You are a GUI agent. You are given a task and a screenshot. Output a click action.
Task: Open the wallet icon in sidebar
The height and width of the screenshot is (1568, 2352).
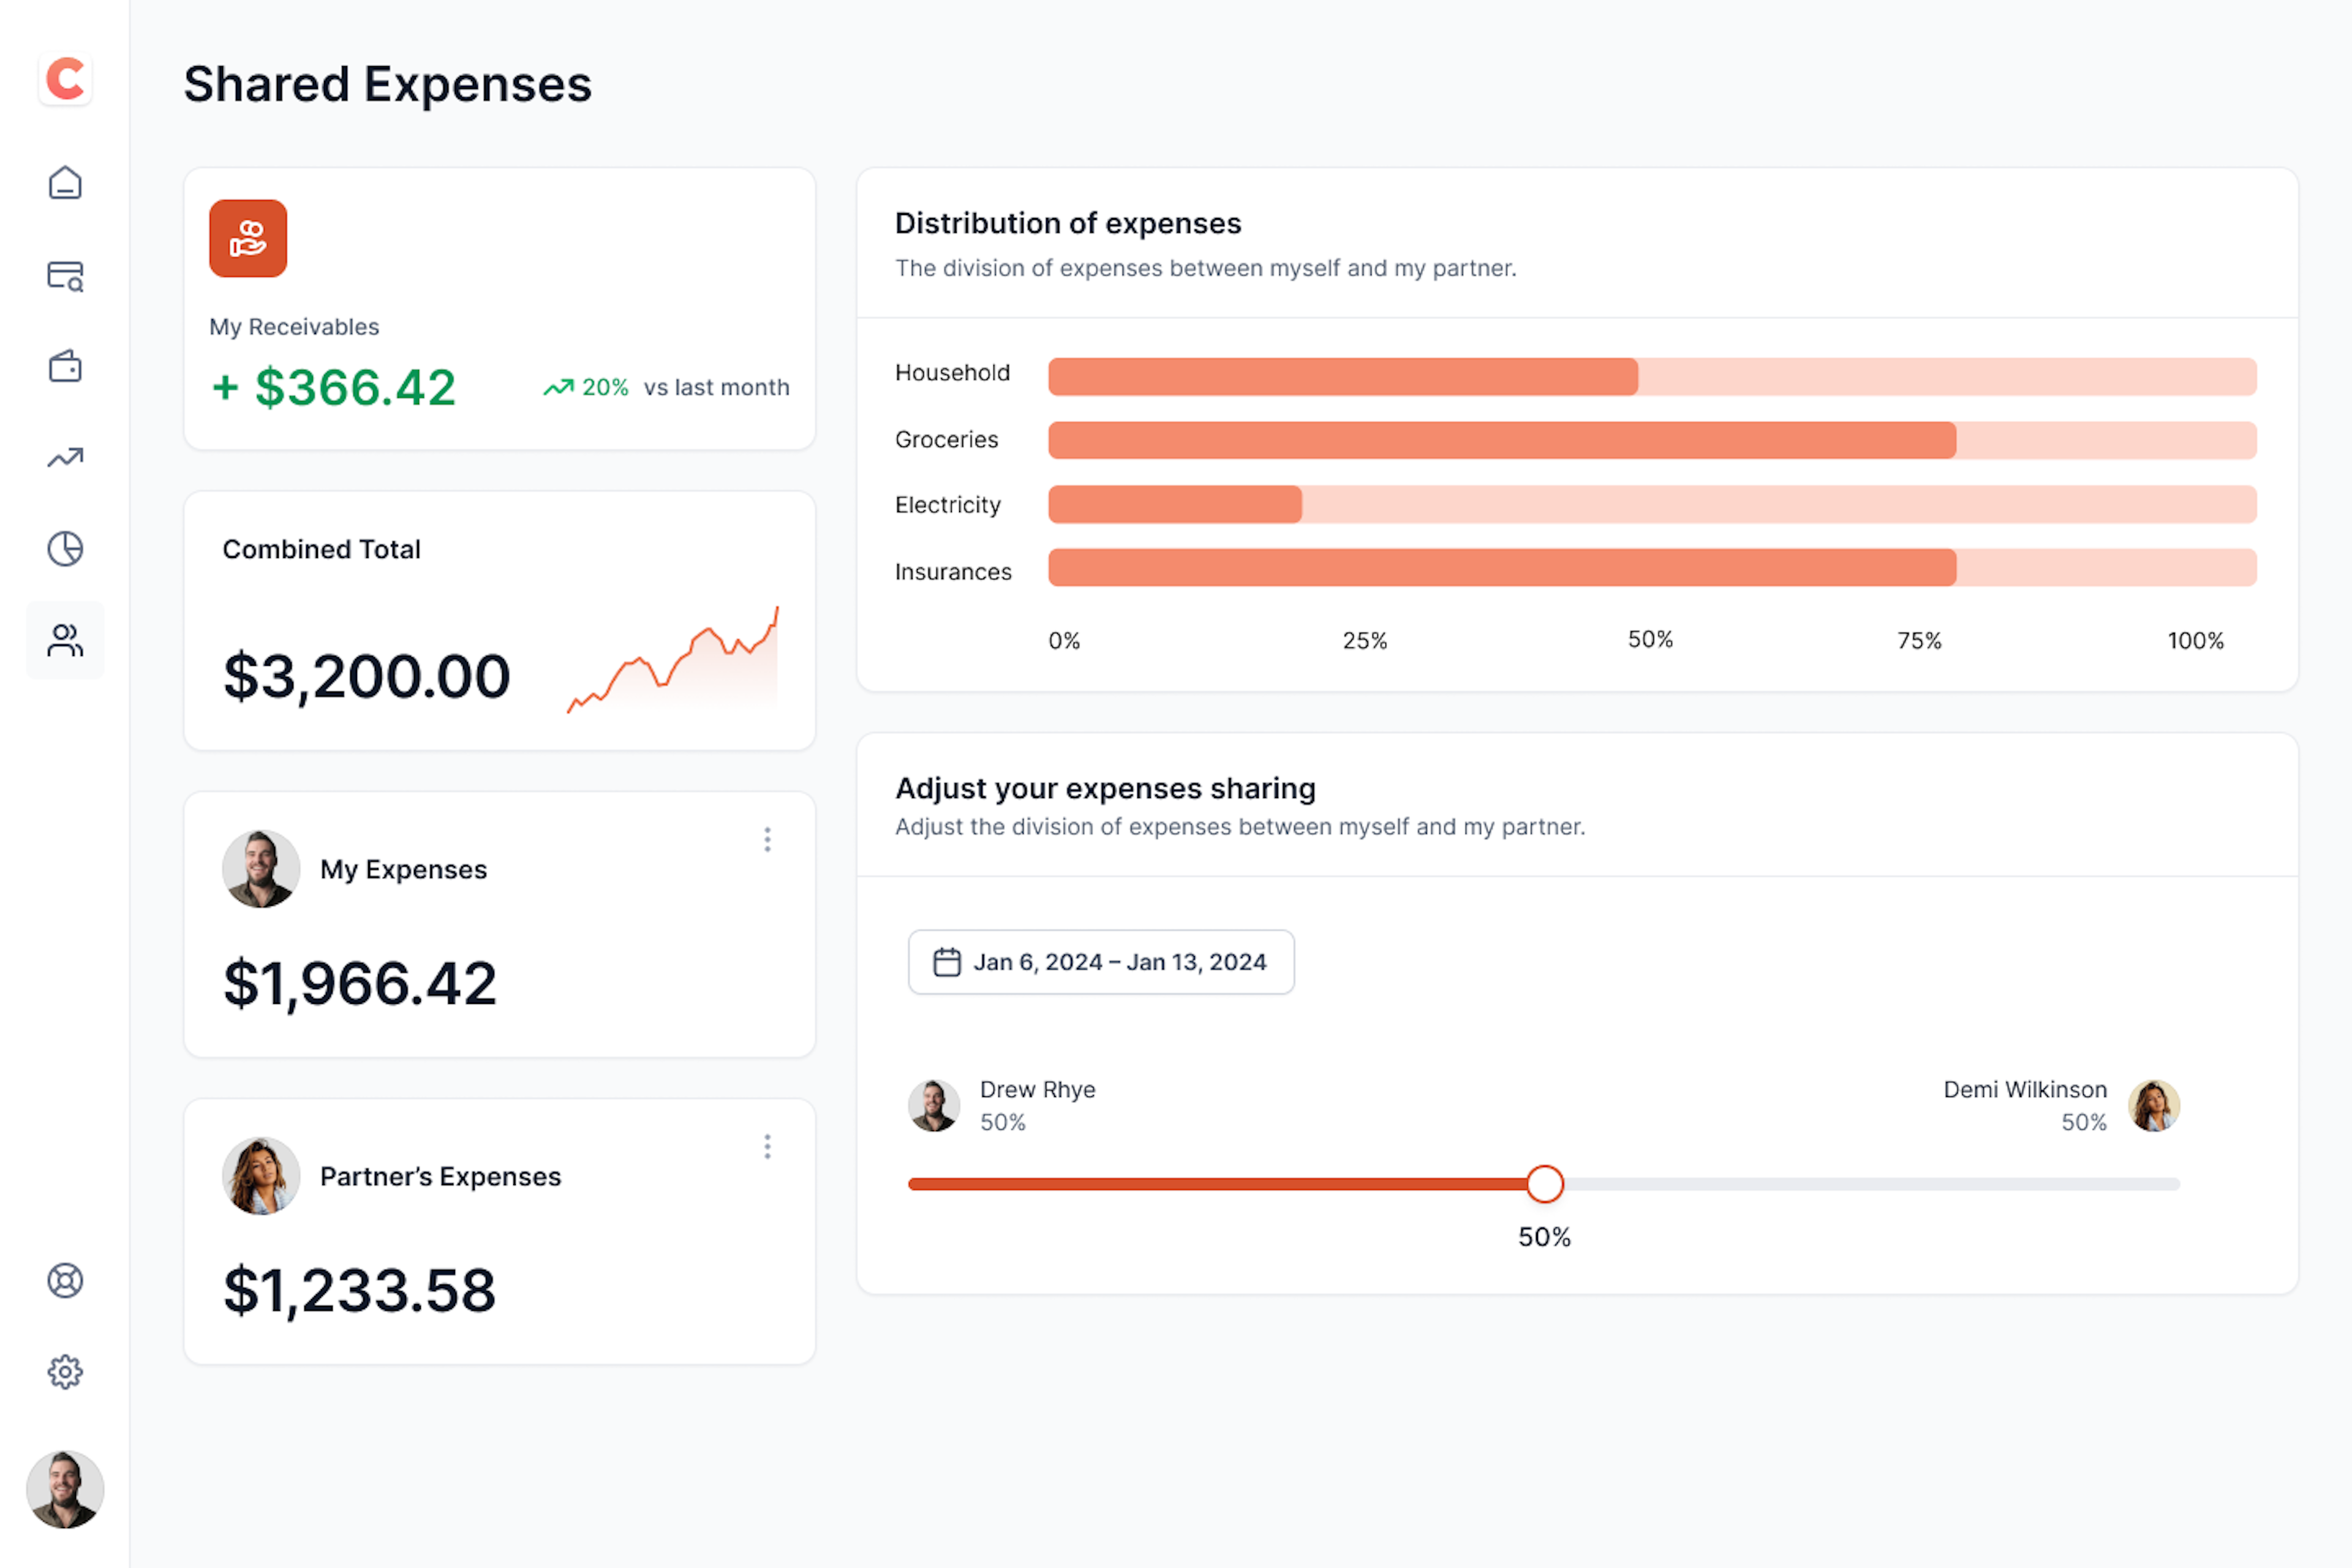pyautogui.click(x=65, y=366)
